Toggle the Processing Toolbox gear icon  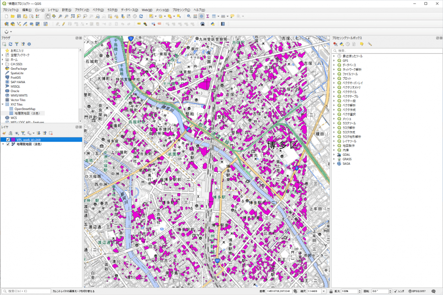pos(201,16)
